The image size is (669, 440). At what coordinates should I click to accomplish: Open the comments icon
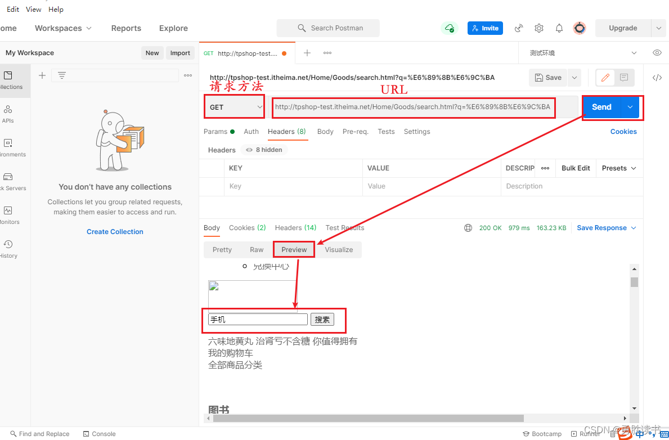[x=624, y=78]
